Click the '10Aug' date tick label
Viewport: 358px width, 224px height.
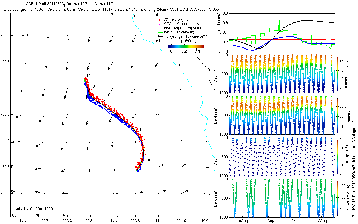point(243,220)
